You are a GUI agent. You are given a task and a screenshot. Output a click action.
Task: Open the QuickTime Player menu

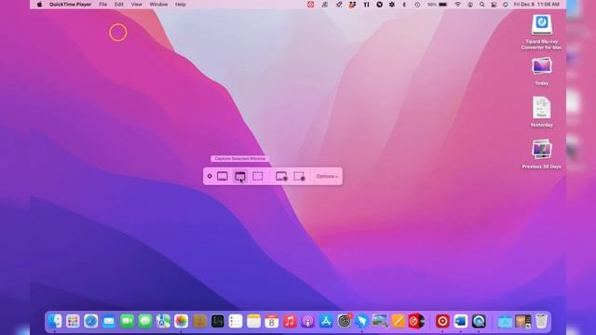71,5
